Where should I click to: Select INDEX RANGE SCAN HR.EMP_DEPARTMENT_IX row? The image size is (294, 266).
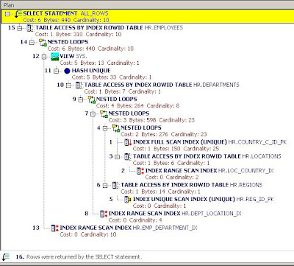pos(129,228)
